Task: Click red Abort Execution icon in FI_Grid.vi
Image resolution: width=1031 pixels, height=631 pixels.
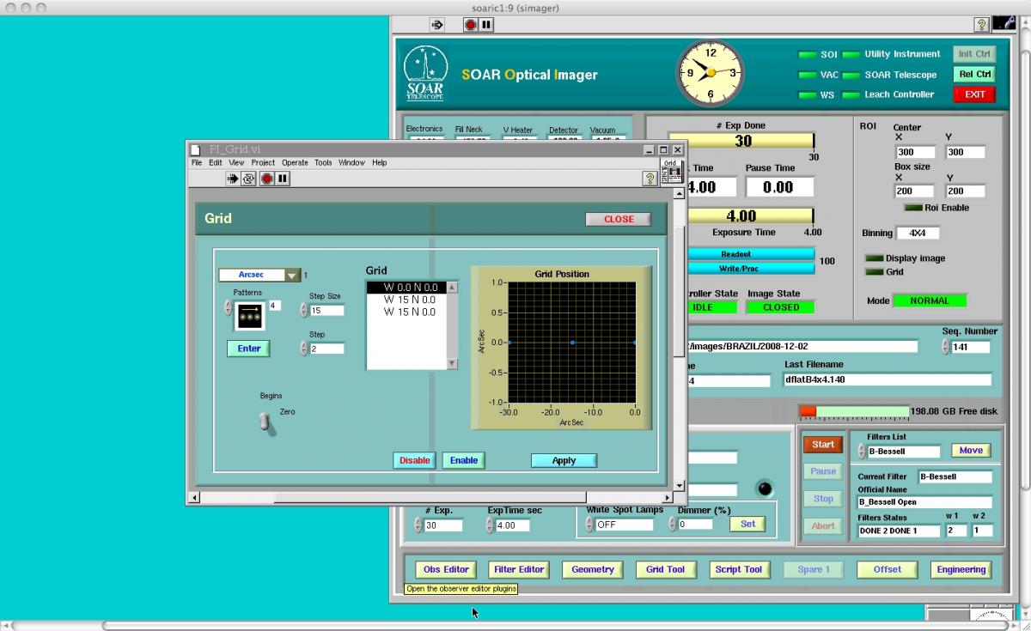Action: [x=267, y=179]
